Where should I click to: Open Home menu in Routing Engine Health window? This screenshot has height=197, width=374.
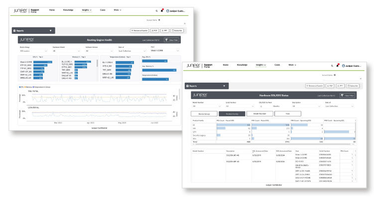[x=52, y=10]
